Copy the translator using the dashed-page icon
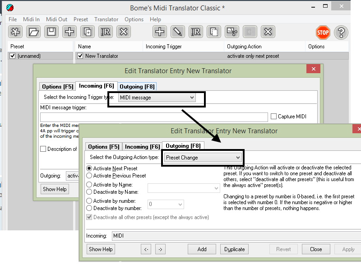361x271 pixels. point(214,32)
